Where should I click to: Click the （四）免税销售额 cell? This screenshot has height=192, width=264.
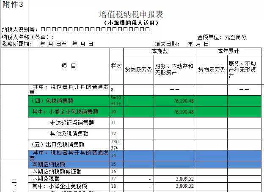click(x=69, y=101)
